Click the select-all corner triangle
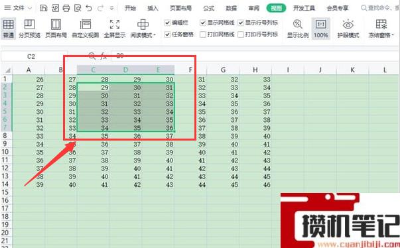Viewport: 400px width, 248px height. click(8, 70)
